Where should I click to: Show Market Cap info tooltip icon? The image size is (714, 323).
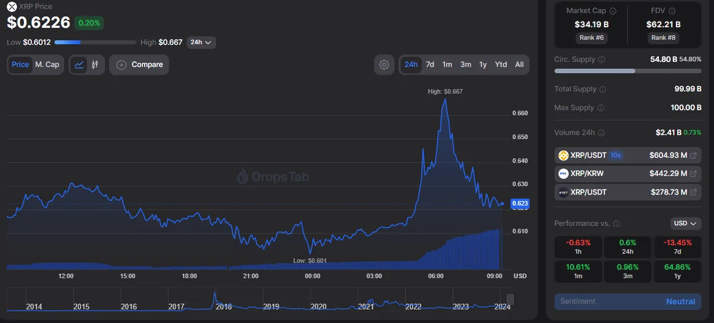click(x=613, y=11)
